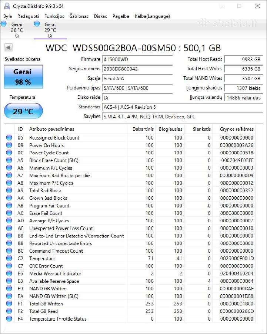Open the Šablonas menu
267x334 pixels.
79,16
